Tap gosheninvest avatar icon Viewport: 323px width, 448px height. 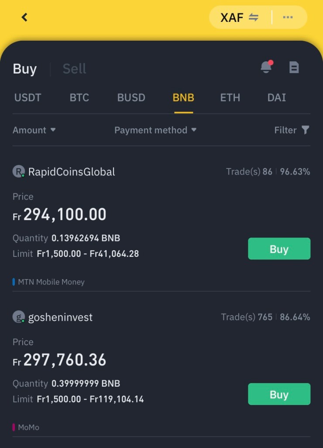[18, 317]
